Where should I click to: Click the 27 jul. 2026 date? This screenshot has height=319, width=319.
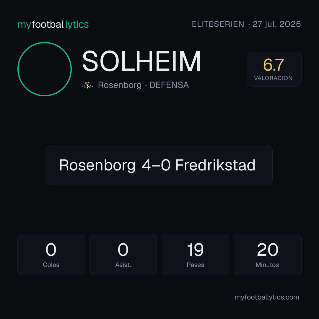pos(277,24)
